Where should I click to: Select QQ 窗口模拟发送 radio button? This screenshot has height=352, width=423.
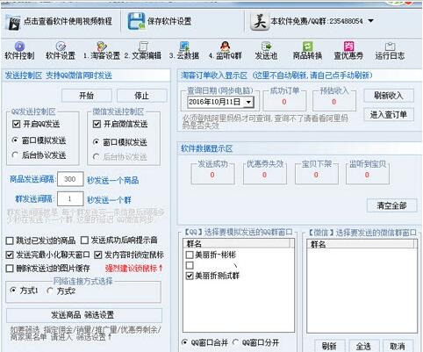click(15, 140)
